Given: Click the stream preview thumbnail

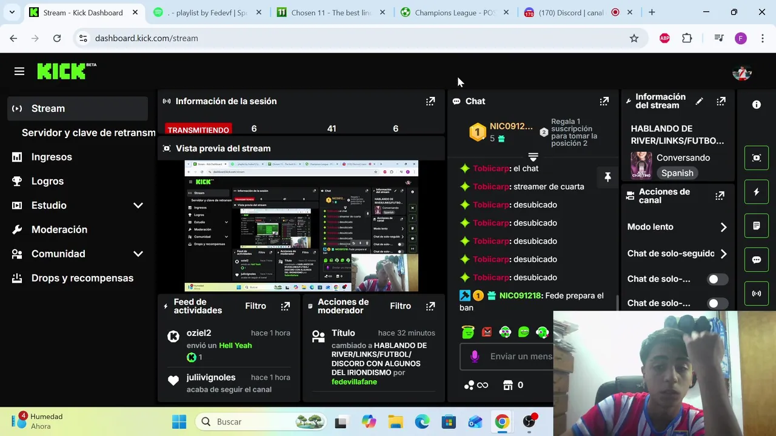Looking at the screenshot, I should (301, 226).
